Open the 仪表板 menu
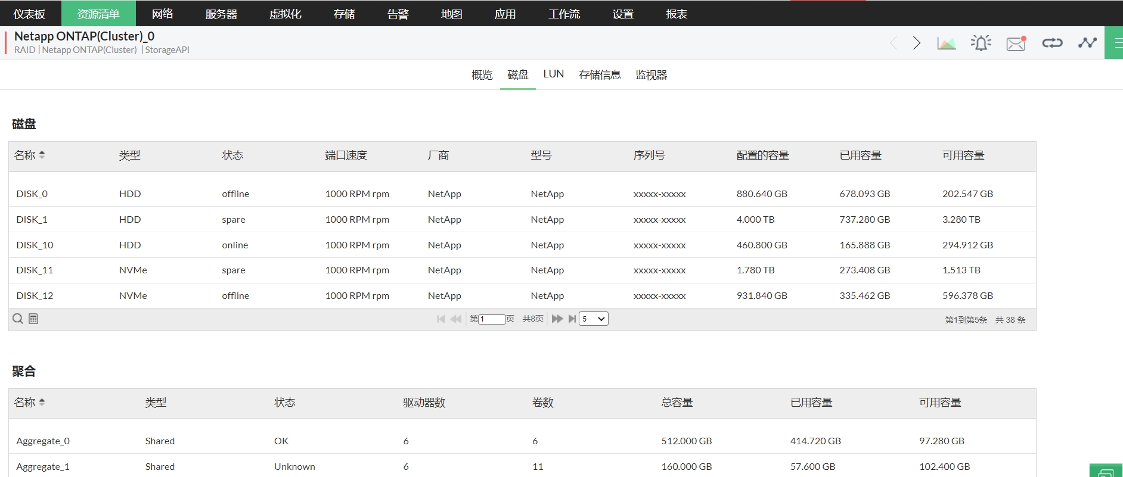Image resolution: width=1123 pixels, height=477 pixels. click(x=29, y=14)
